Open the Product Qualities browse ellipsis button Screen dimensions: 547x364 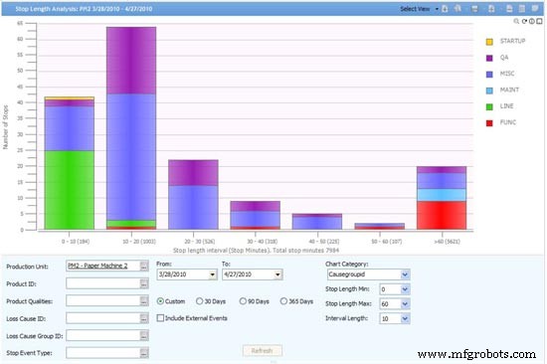[x=144, y=301]
